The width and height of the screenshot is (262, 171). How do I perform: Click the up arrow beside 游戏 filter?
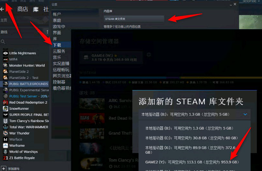tap(47, 32)
